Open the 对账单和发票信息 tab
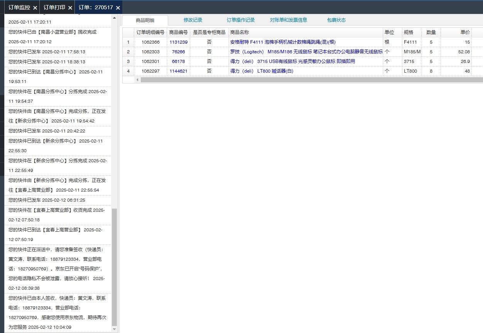This screenshot has height=333, width=483. pos(289,20)
